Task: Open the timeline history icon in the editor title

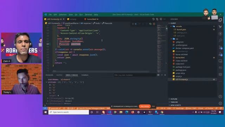Action: coord(153,19)
